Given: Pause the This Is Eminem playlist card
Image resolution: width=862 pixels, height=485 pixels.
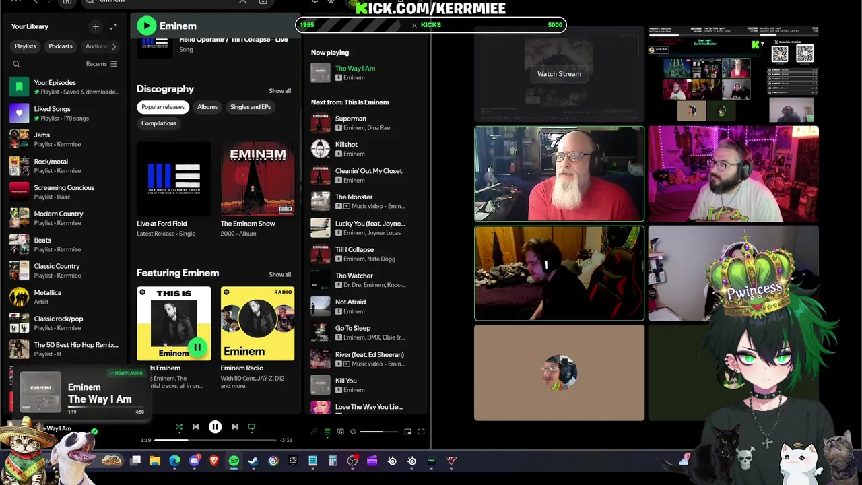Looking at the screenshot, I should pyautogui.click(x=197, y=347).
